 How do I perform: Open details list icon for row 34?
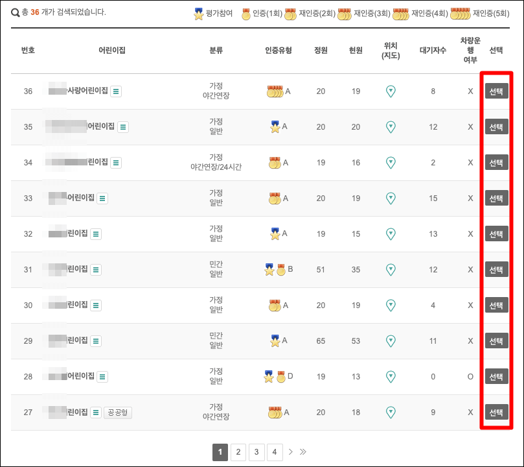[x=116, y=163]
